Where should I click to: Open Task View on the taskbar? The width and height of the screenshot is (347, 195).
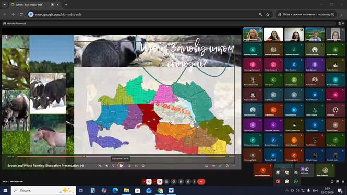(81, 191)
